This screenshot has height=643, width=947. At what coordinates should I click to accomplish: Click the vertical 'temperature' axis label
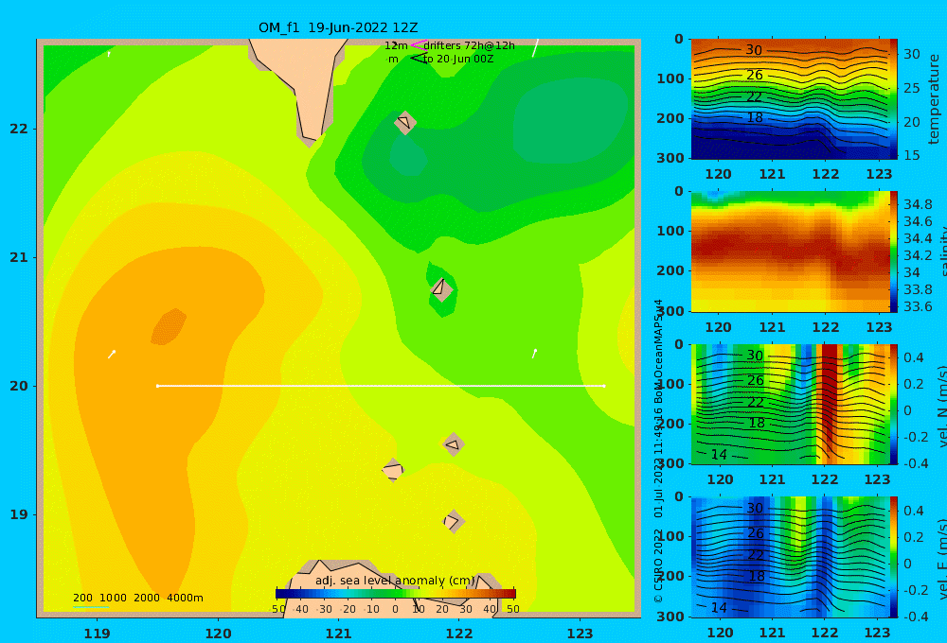(x=934, y=99)
